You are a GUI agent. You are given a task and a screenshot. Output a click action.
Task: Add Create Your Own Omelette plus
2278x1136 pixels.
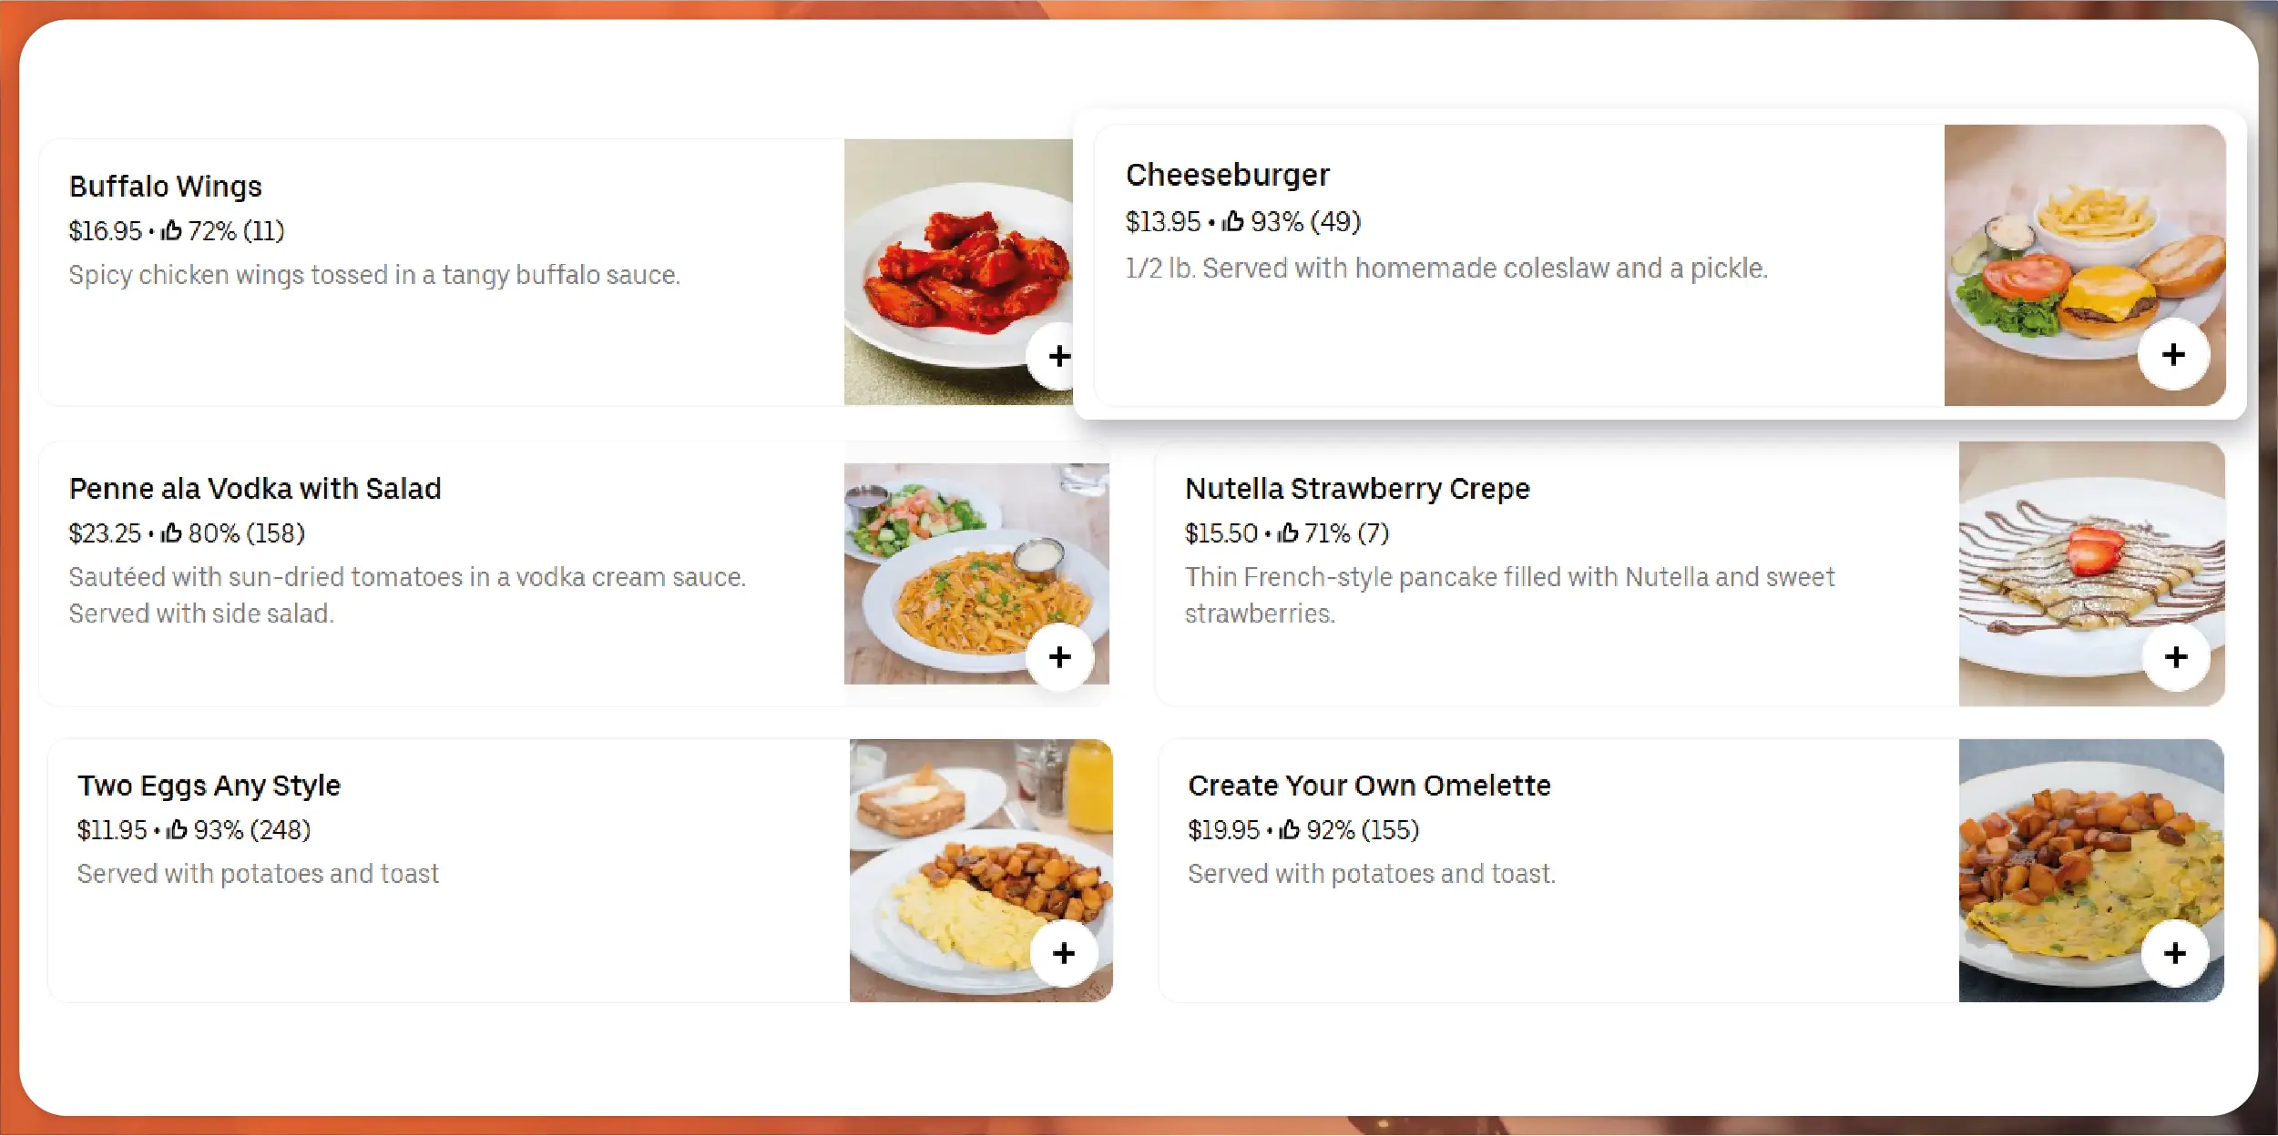click(x=2175, y=953)
